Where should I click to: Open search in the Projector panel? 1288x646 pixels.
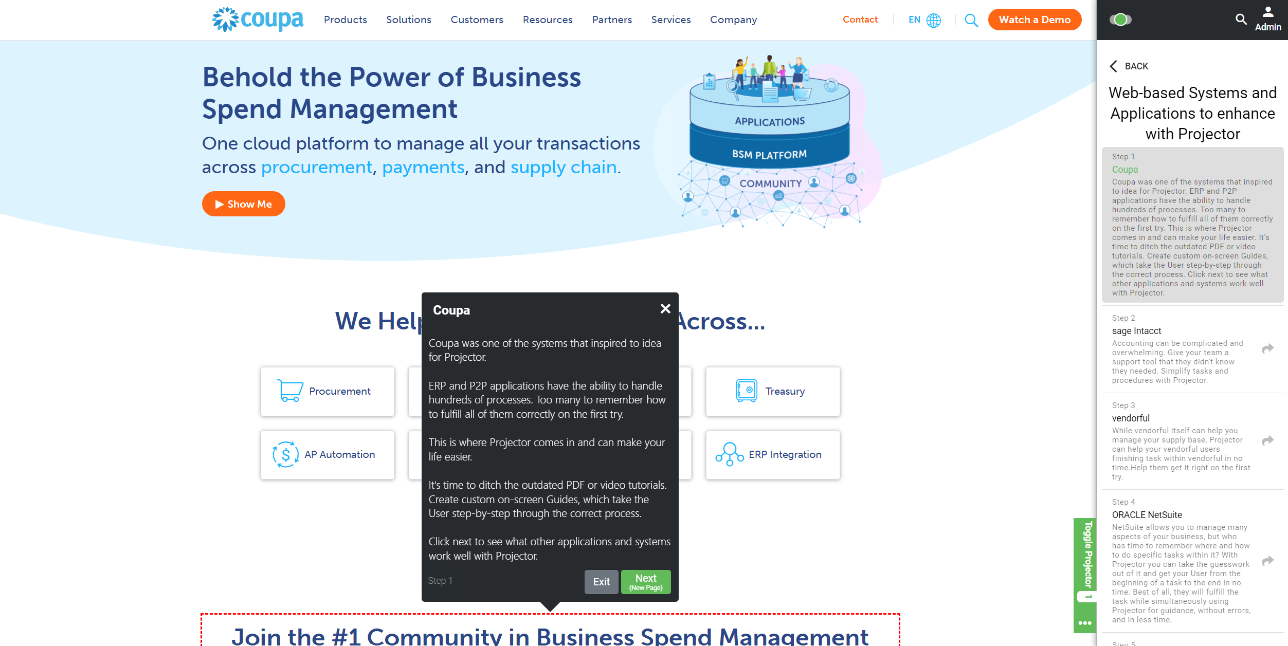point(1241,20)
